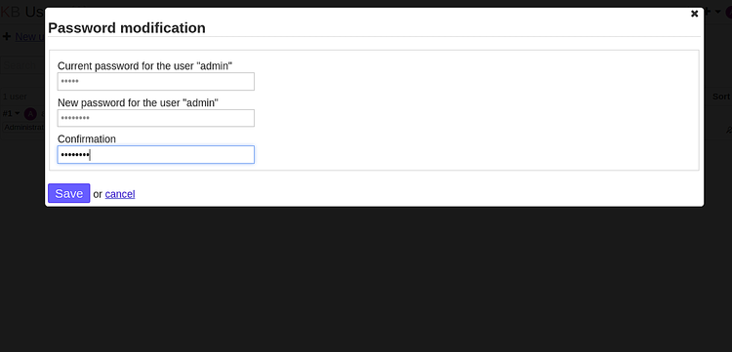Click the Save button

68,193
